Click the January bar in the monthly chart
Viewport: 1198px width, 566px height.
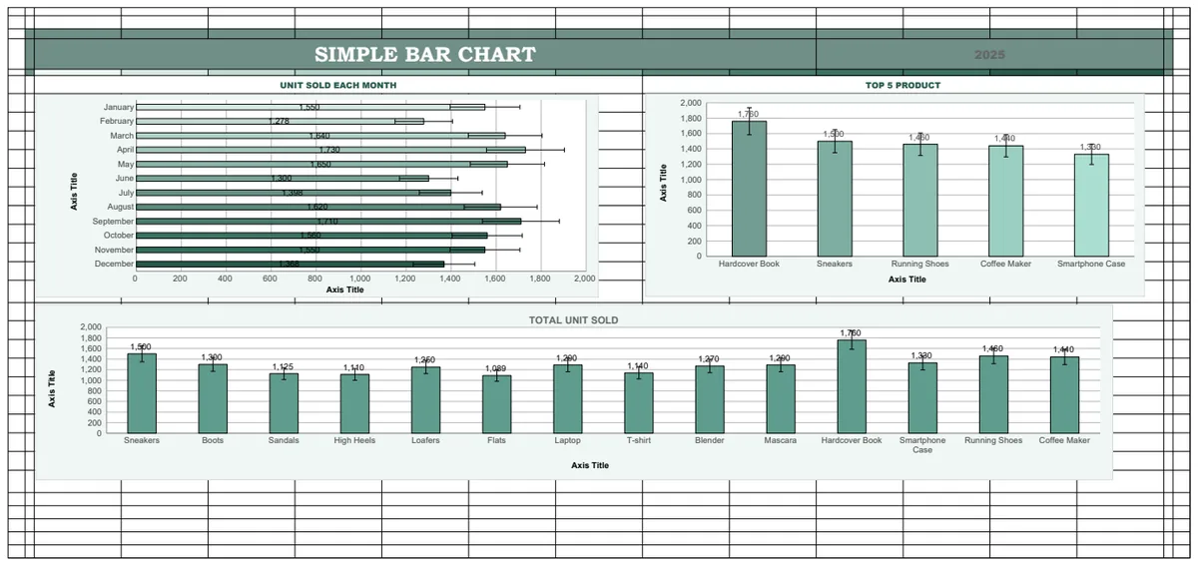(x=309, y=107)
